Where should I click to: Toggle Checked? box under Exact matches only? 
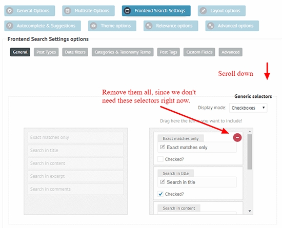(160, 159)
